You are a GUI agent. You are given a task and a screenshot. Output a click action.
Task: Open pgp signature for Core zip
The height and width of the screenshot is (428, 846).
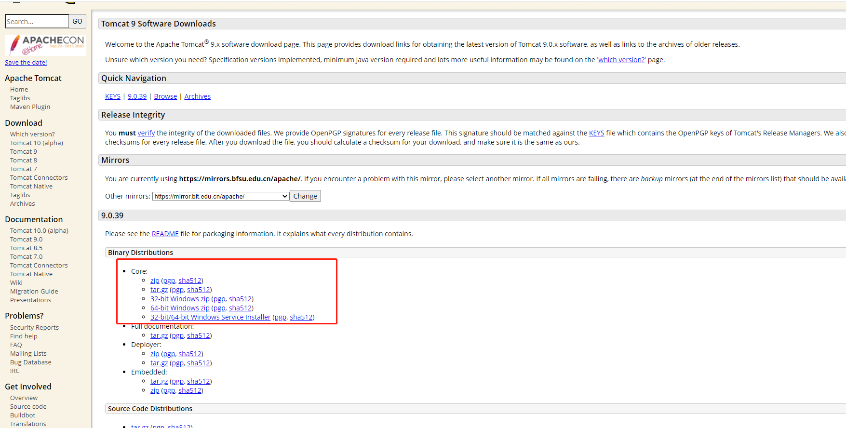coord(169,281)
